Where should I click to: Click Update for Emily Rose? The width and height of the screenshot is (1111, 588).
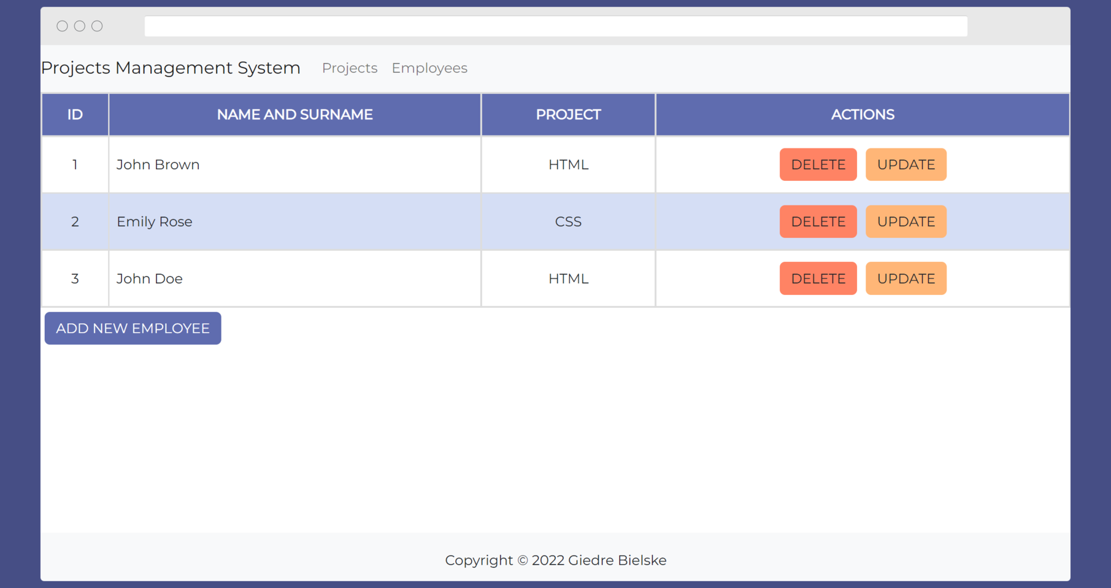click(x=905, y=221)
